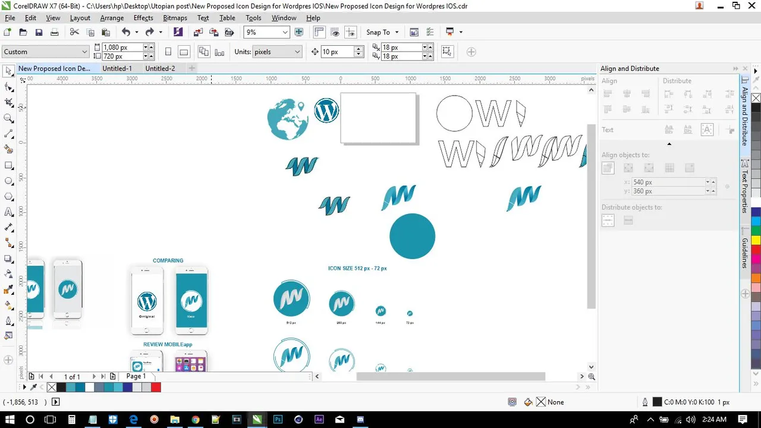Open the Bitmaps menu
This screenshot has width=761, height=428.
point(175,18)
